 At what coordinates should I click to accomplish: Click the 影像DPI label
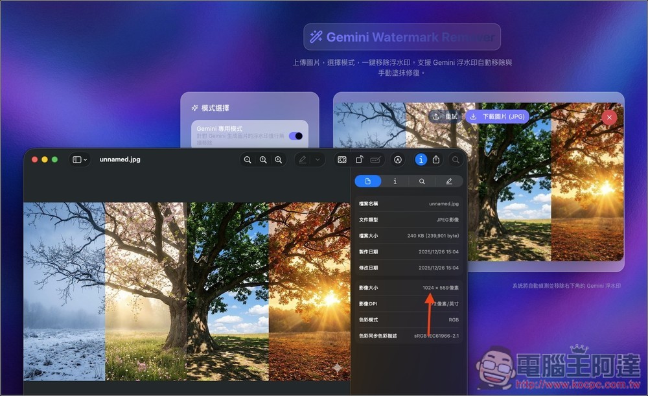click(368, 304)
